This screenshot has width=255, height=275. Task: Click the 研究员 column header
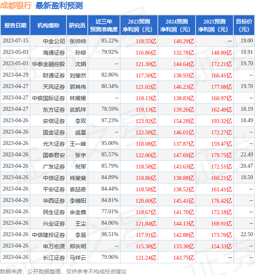point(77,26)
